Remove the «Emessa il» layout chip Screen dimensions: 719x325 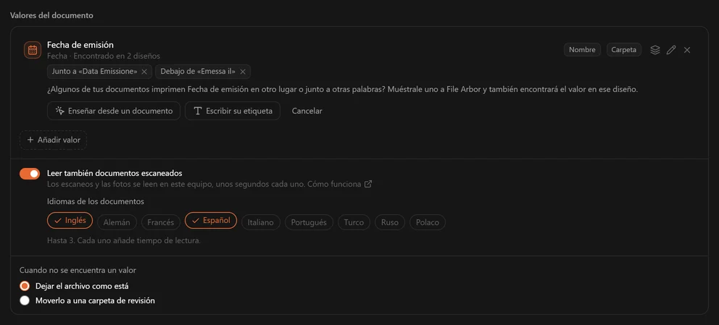pos(243,72)
